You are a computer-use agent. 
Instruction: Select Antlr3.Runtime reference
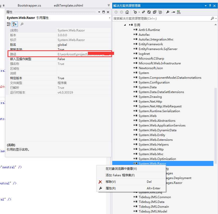(149, 30)
